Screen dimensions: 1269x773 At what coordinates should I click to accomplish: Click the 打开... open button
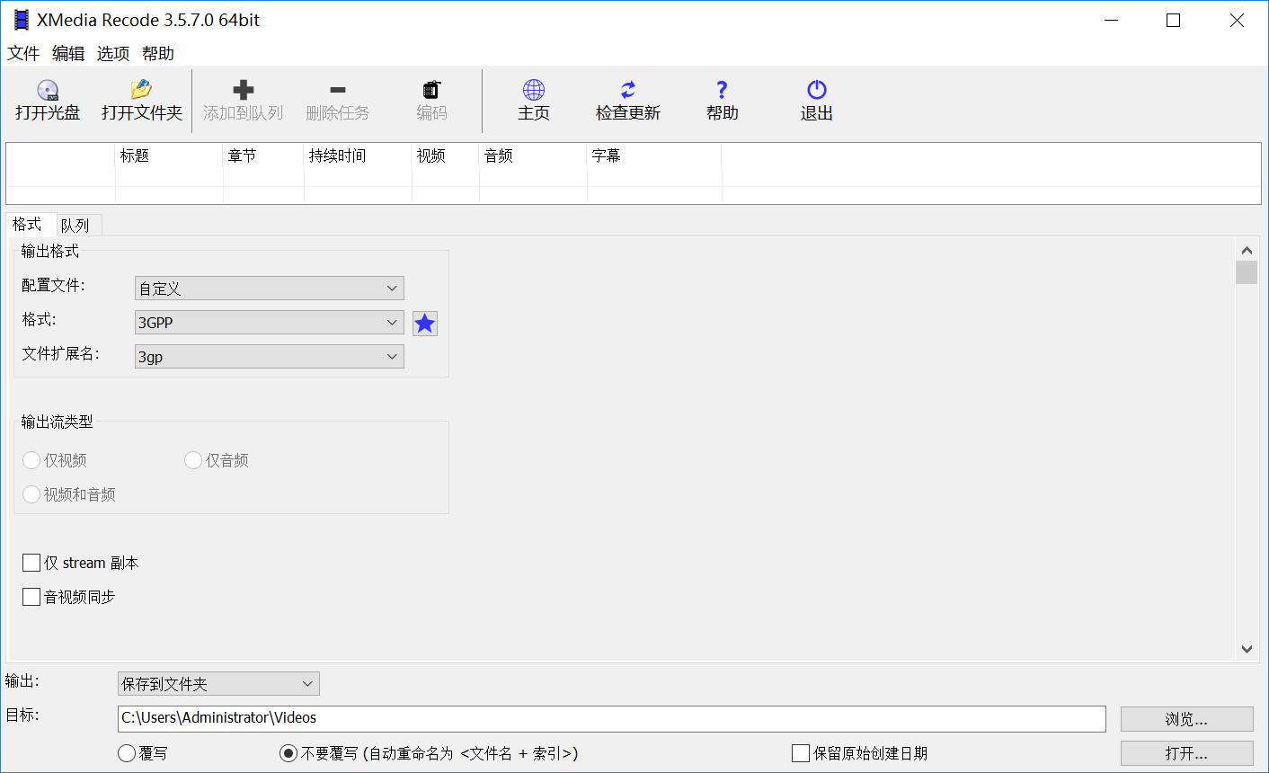click(x=1186, y=753)
